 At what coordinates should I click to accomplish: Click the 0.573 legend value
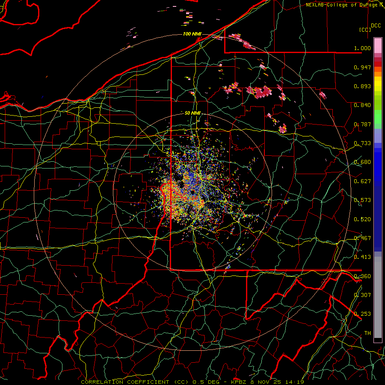[362, 200]
